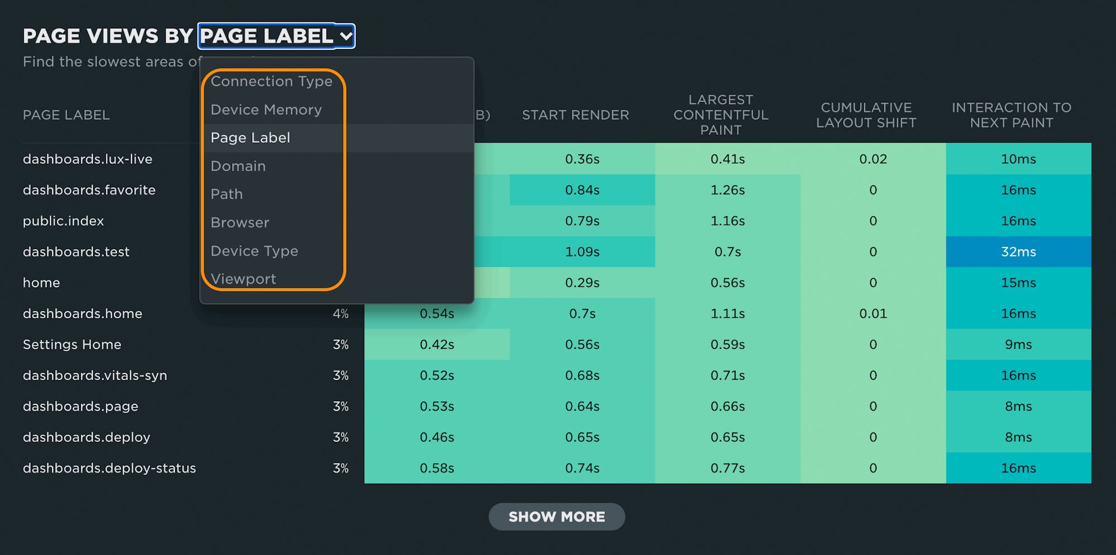The image size is (1116, 555).
Task: Click the dashboards.deploy-status row label
Action: (109, 468)
